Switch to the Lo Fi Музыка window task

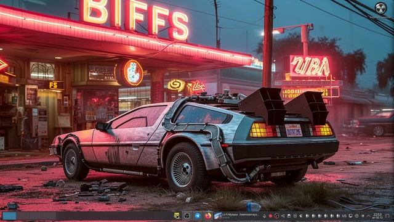237,216
